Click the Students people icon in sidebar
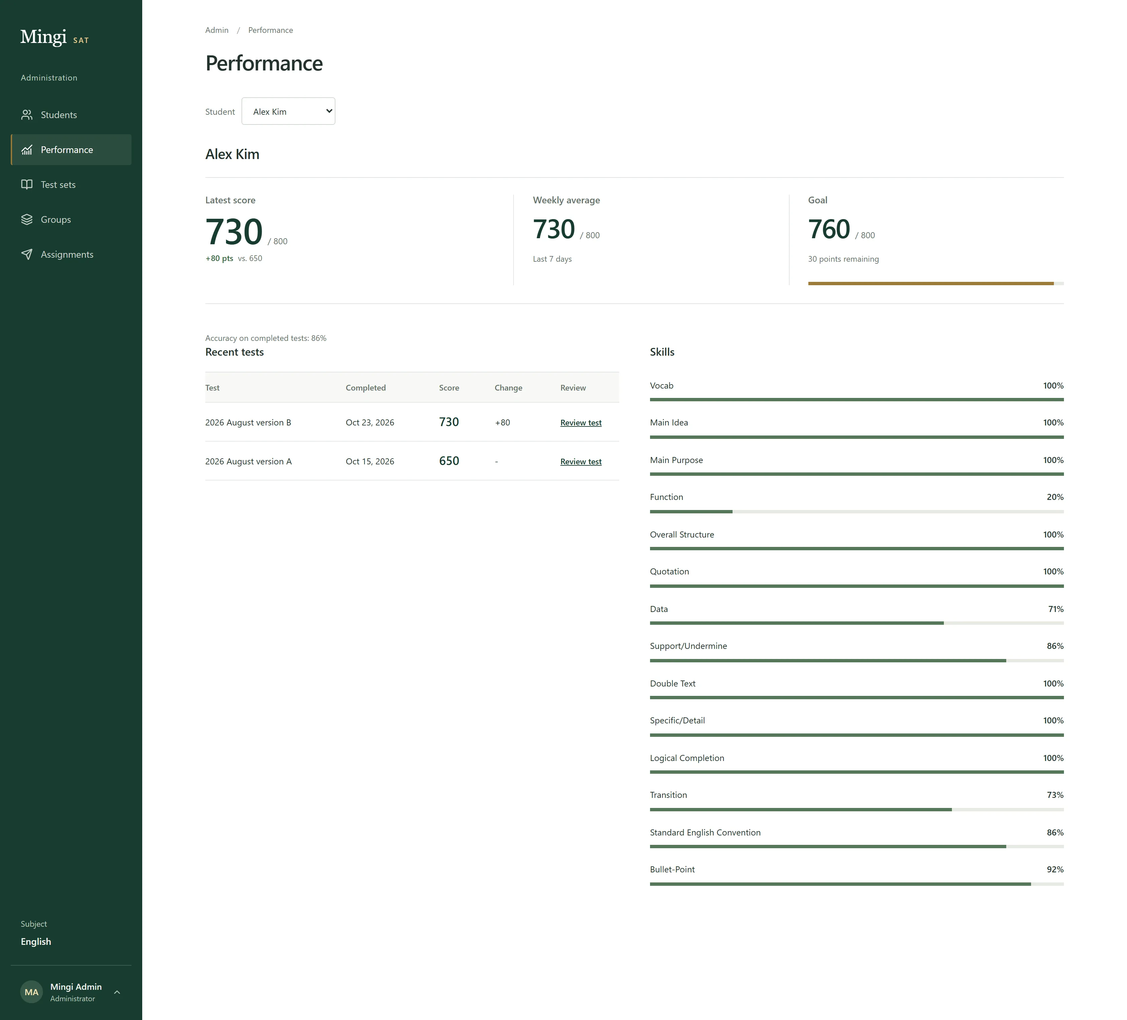Viewport: 1127px width, 1020px height. [27, 115]
